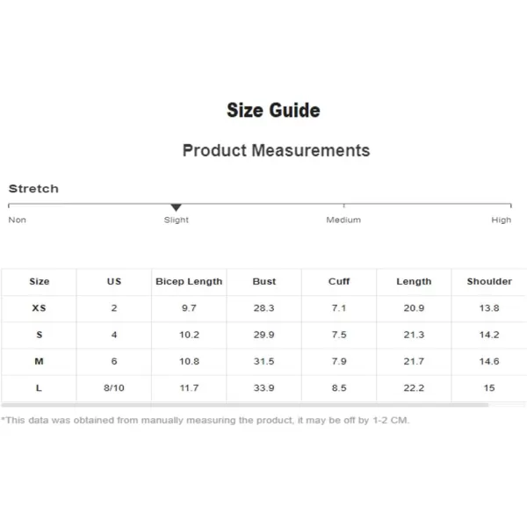The height and width of the screenshot is (527, 527).
Task: Click the Size Guide heading
Action: pos(273,111)
